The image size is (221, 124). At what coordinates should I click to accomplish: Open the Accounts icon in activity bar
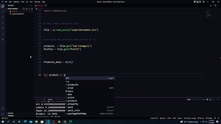[x=3, y=108]
